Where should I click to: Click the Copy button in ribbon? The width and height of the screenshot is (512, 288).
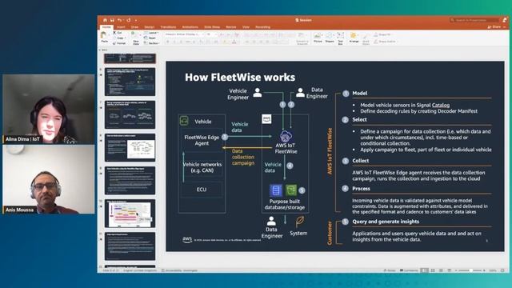pyautogui.click(x=118, y=38)
